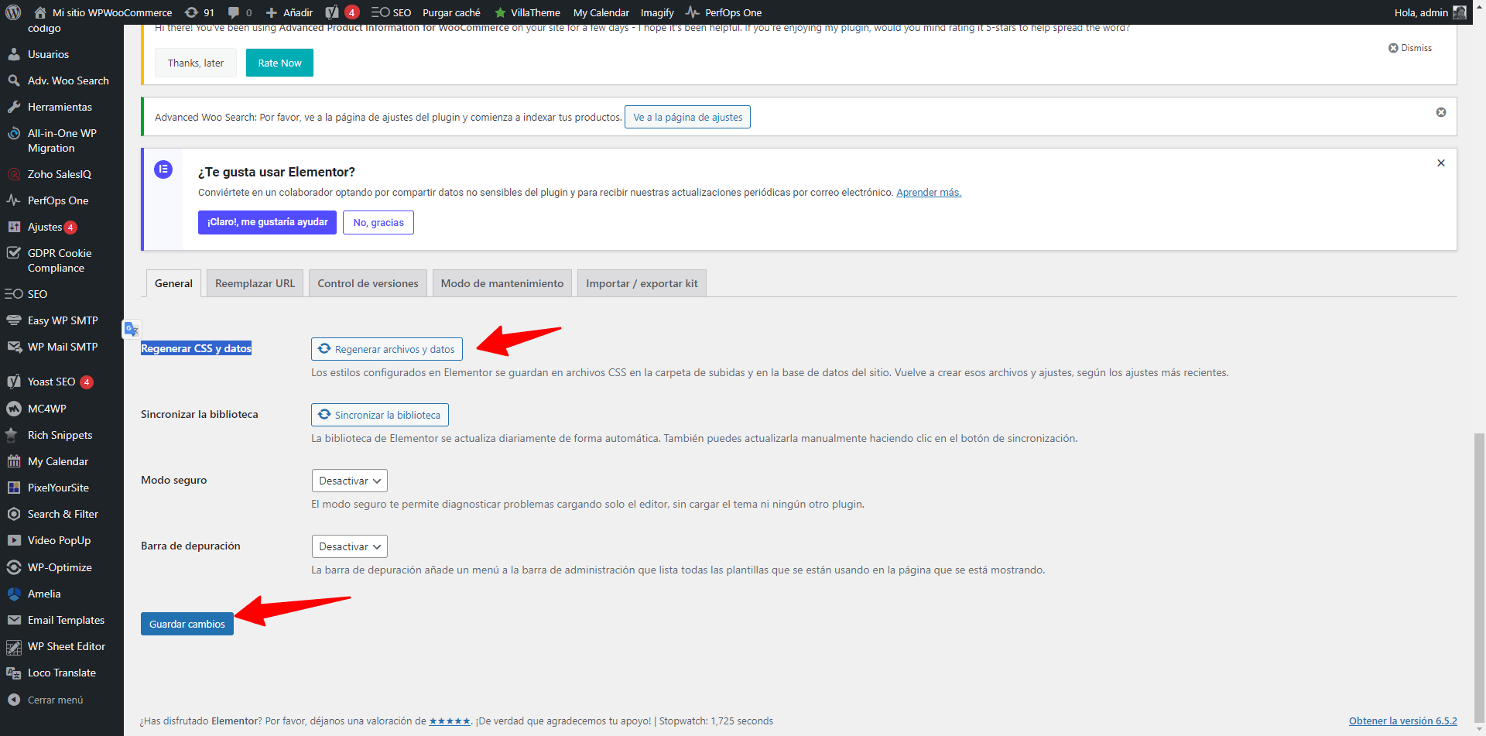Switch to Reemplazar URL tab
This screenshot has width=1486, height=736.
coord(255,283)
